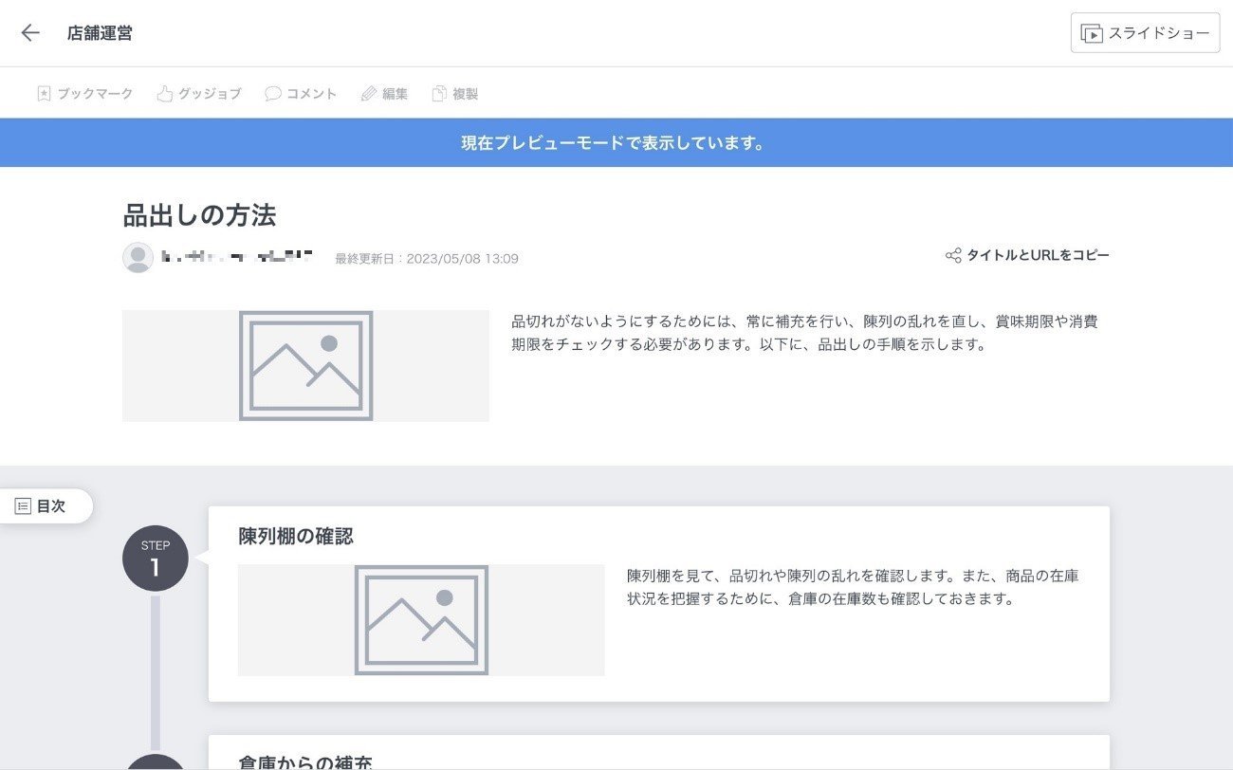Click the 倉庫からの補充 step heading
1233x770 pixels.
tap(305, 761)
